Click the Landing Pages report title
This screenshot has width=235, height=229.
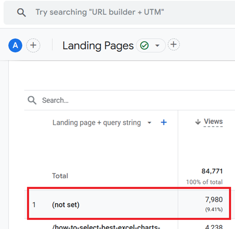(98, 46)
